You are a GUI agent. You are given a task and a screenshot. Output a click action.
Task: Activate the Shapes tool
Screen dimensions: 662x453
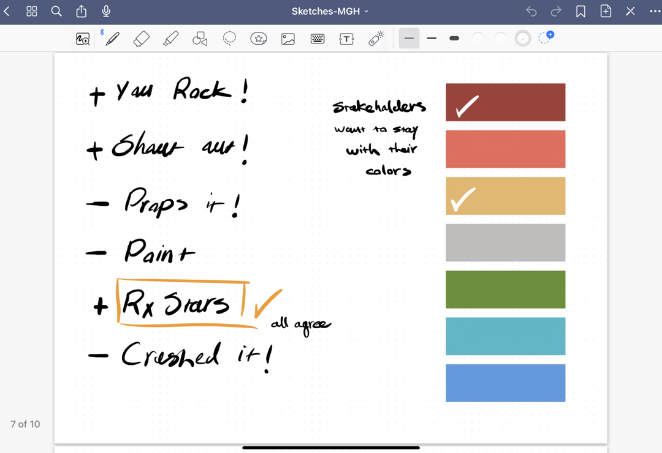click(200, 39)
